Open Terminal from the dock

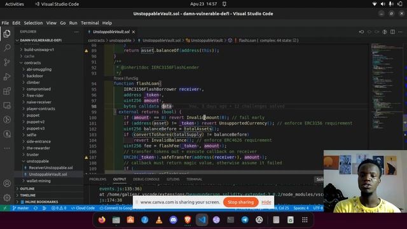(x=230, y=220)
